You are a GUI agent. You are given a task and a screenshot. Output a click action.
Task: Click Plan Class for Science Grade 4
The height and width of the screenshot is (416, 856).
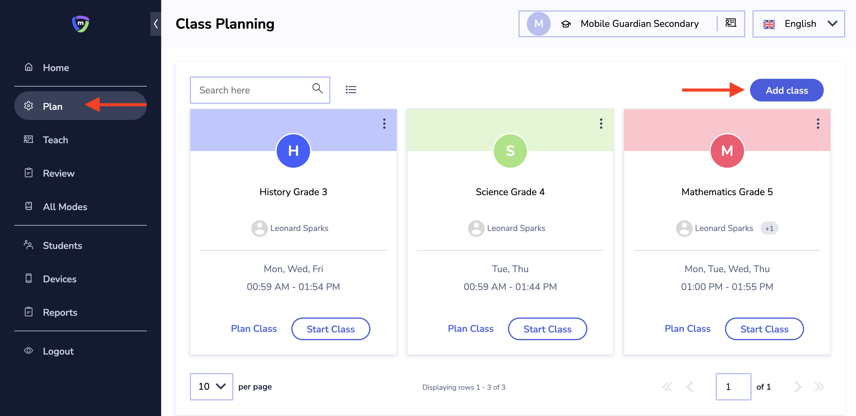click(x=470, y=329)
